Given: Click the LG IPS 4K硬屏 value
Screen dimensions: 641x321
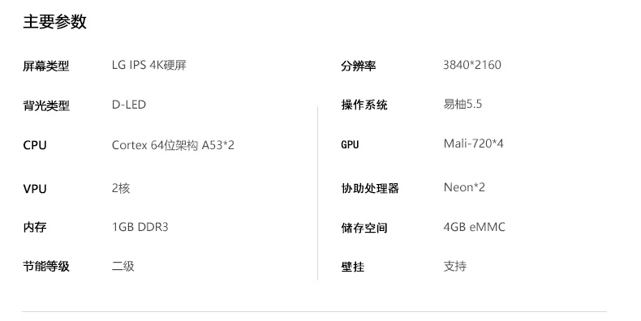Looking at the screenshot, I should click(x=148, y=65).
